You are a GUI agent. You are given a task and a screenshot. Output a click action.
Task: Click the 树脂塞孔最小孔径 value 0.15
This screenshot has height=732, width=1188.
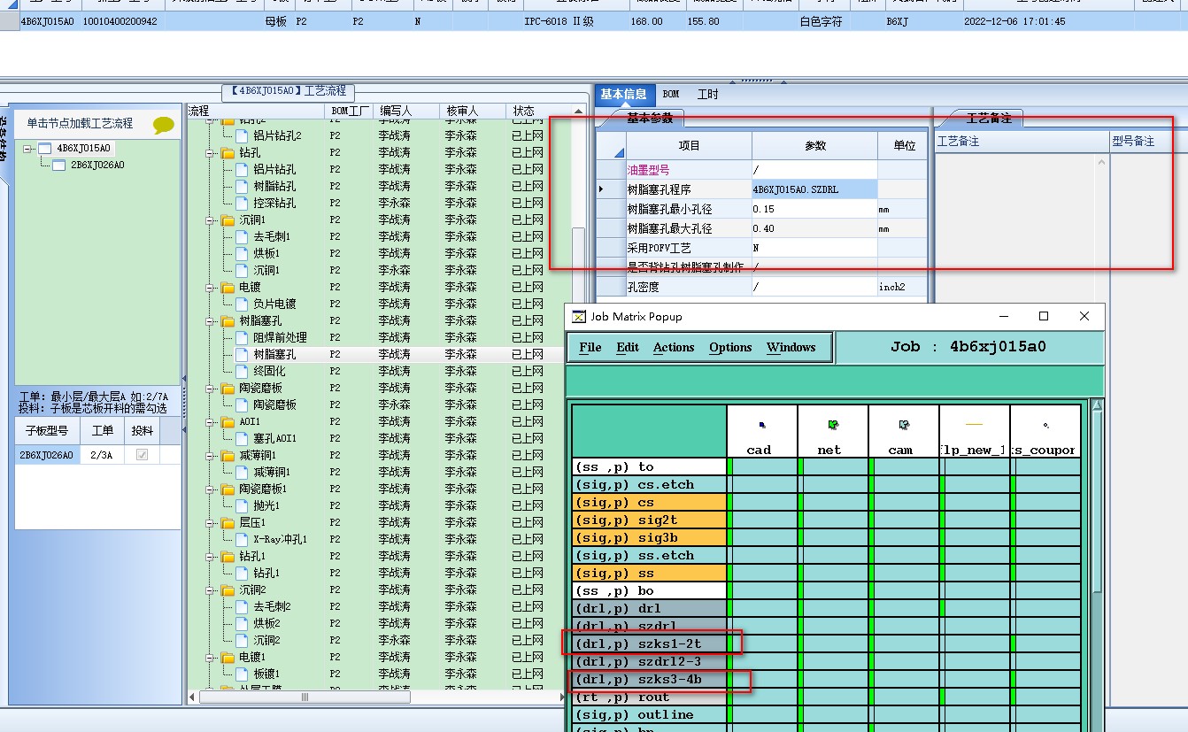(814, 209)
